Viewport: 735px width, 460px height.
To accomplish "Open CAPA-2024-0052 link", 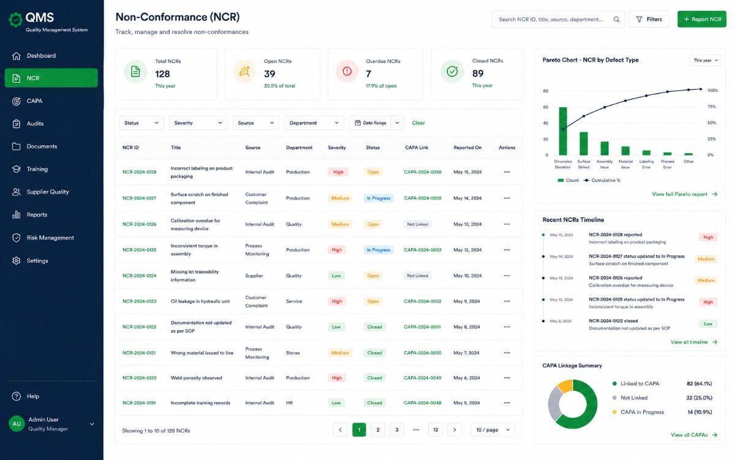I will [423, 301].
